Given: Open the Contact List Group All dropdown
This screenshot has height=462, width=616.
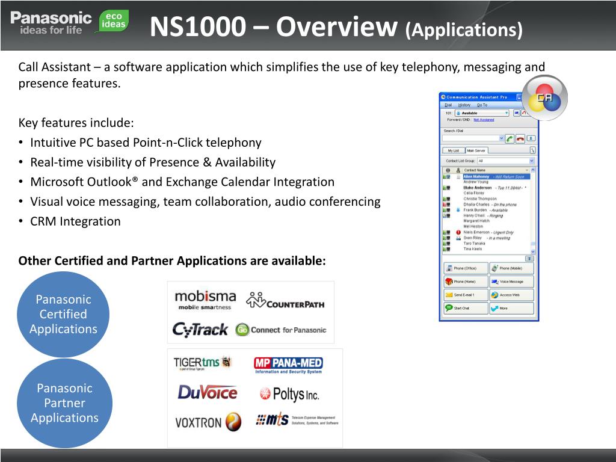Looking at the screenshot, I should (505, 161).
